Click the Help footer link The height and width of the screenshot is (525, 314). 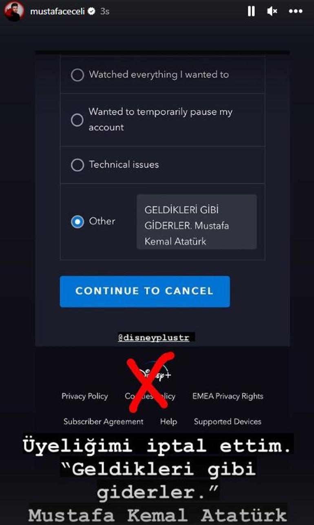tap(168, 421)
